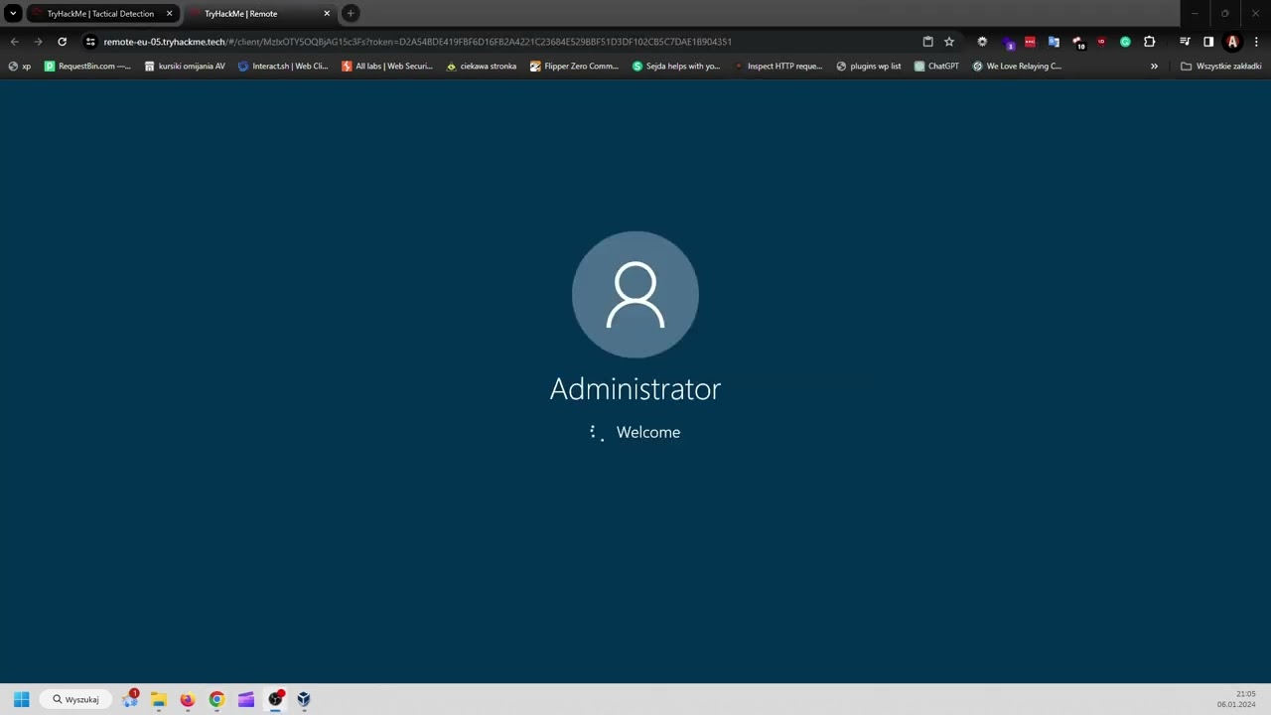This screenshot has height=715, width=1271.
Task: Open VirtualBox from the taskbar
Action: (x=304, y=699)
